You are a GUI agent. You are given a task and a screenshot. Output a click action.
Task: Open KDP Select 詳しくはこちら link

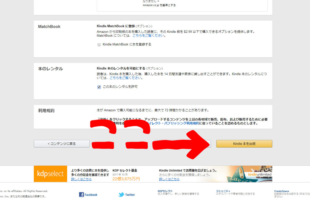point(81,179)
